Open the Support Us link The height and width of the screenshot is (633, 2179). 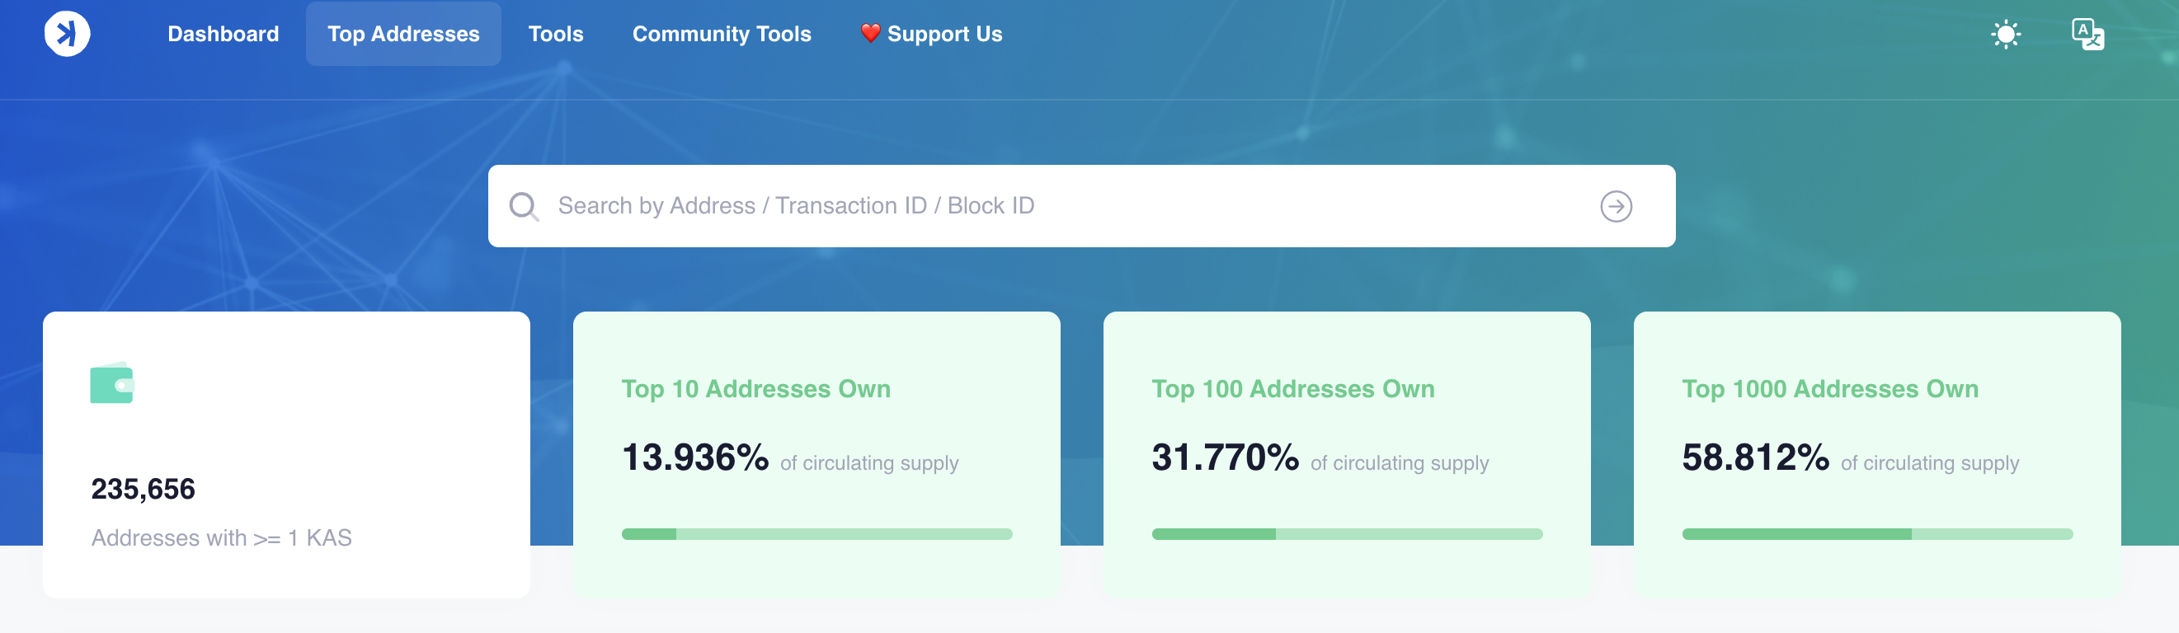[944, 34]
